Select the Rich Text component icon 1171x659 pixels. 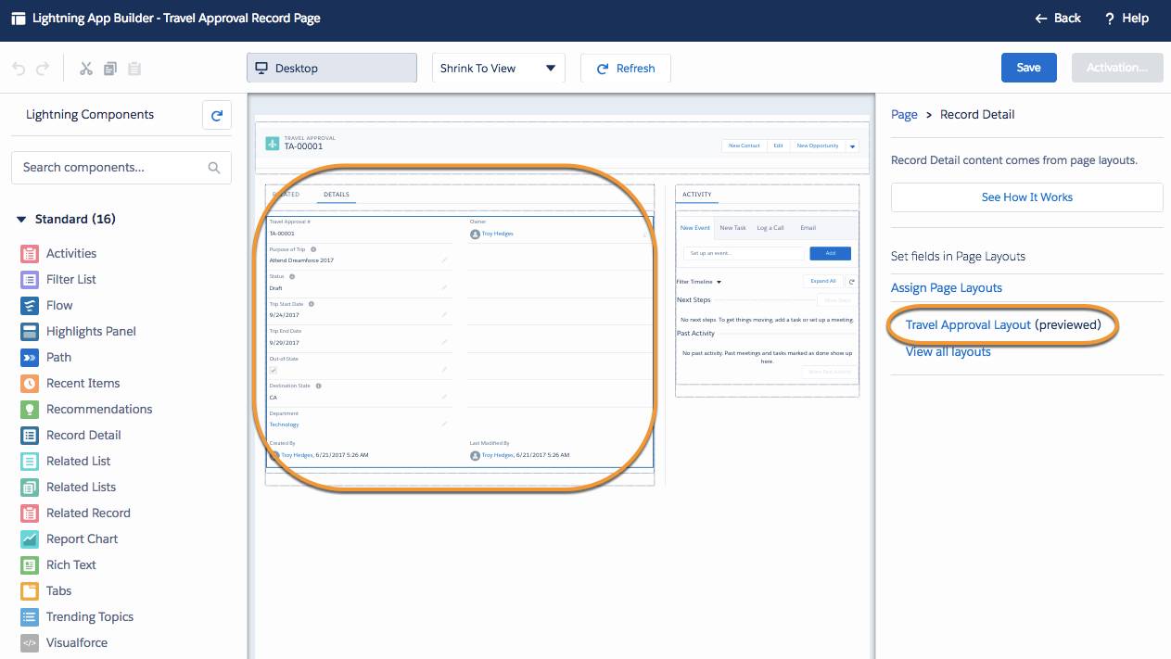pos(30,564)
